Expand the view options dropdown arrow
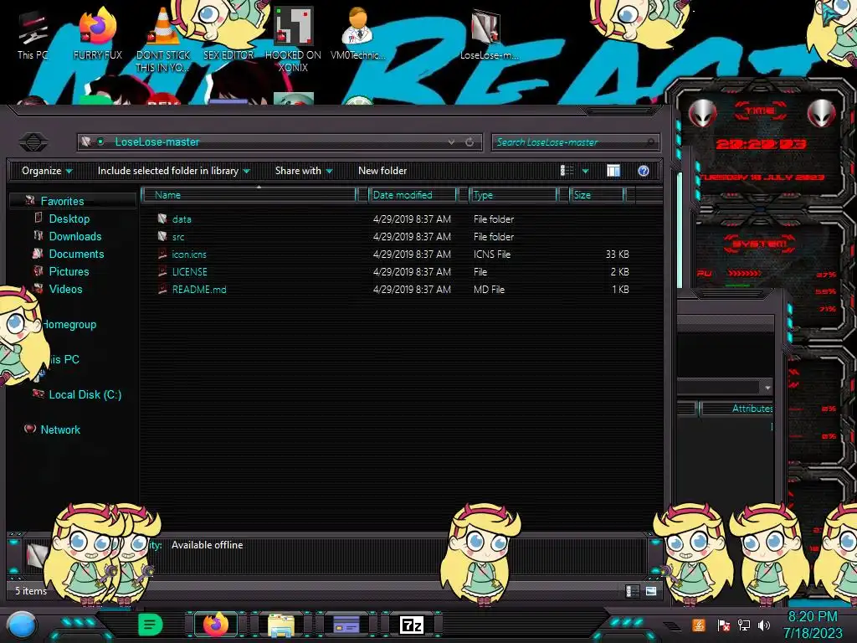This screenshot has width=857, height=643. tap(585, 171)
